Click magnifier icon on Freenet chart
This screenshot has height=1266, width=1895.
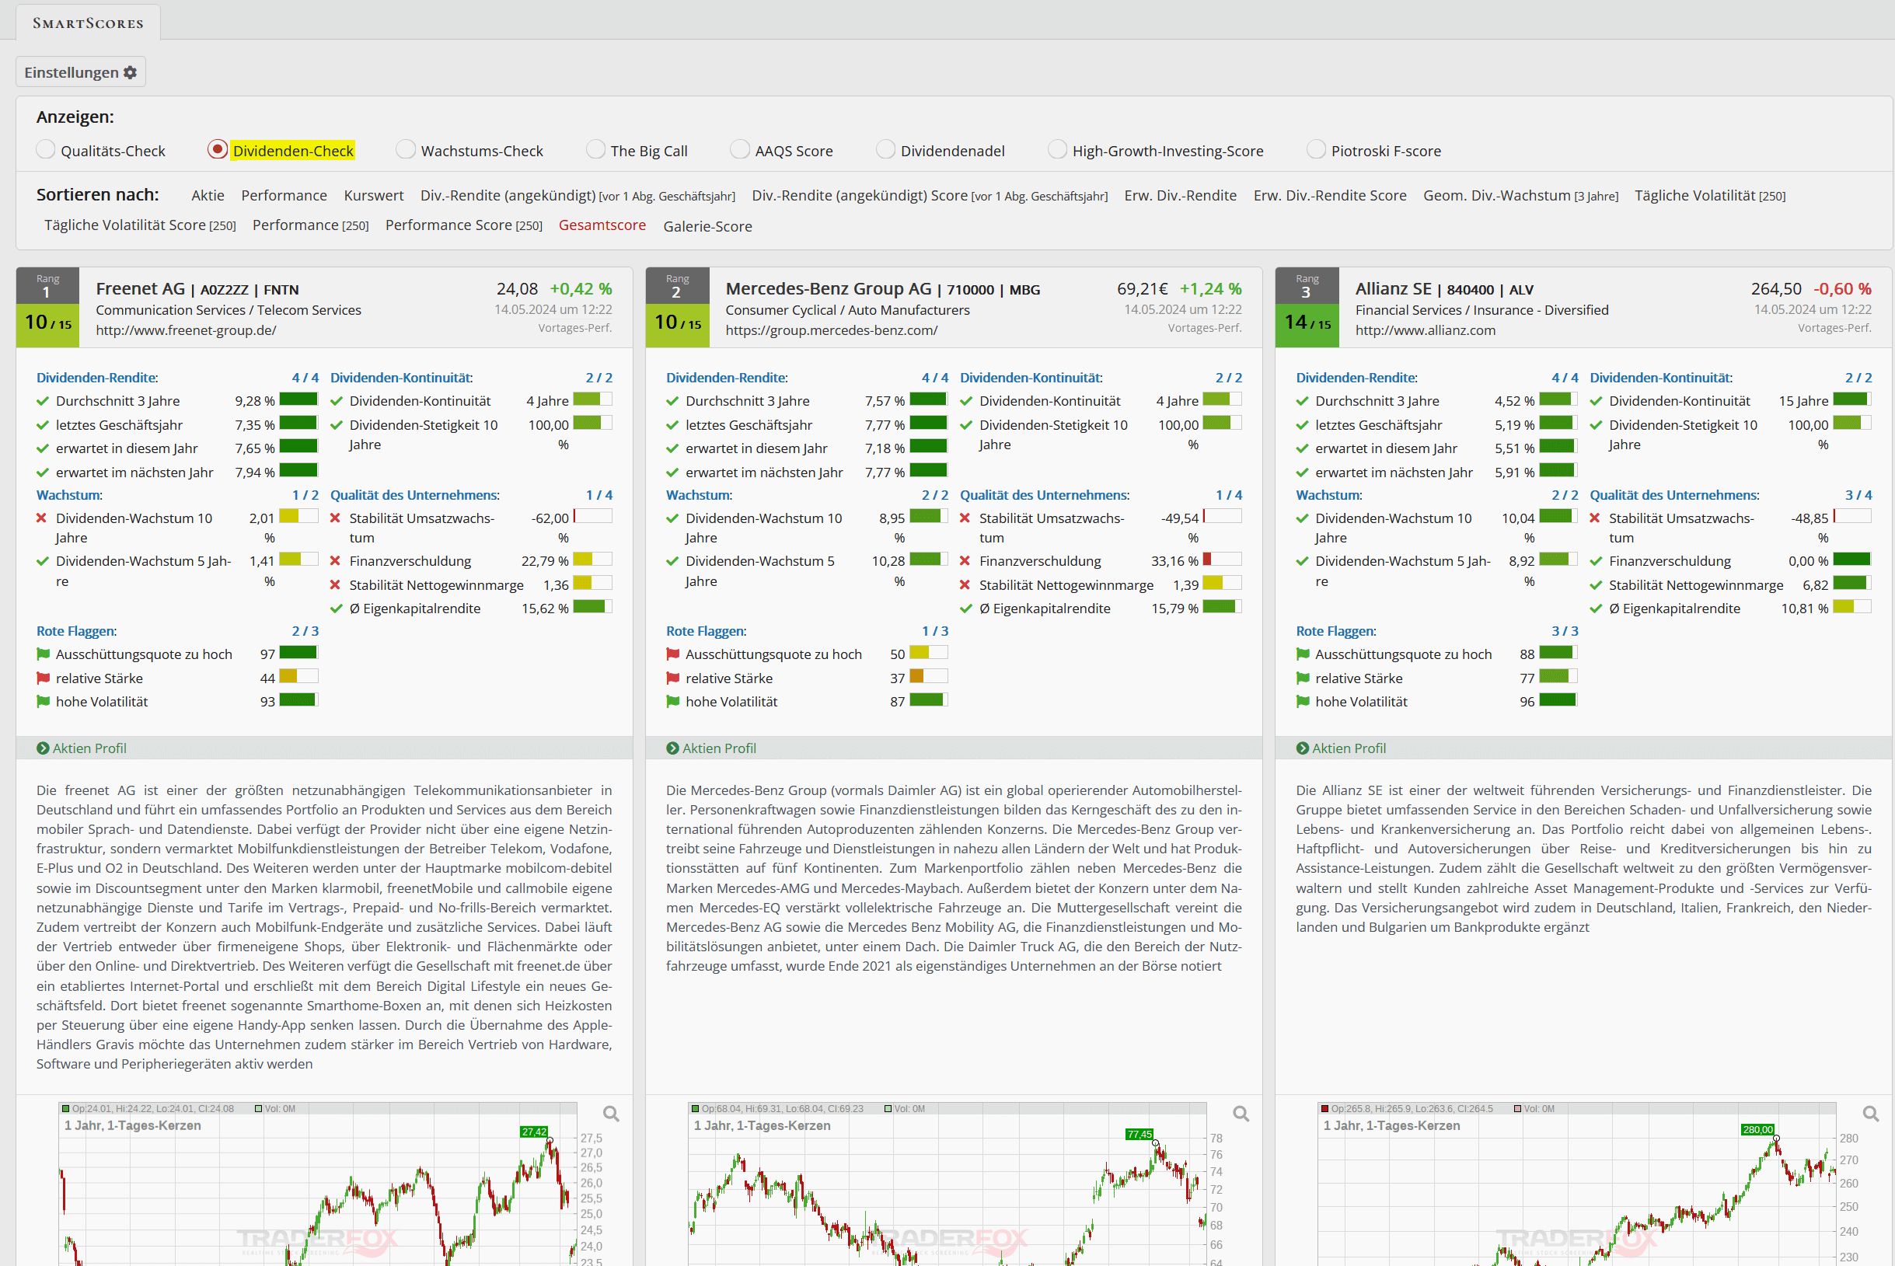(611, 1114)
